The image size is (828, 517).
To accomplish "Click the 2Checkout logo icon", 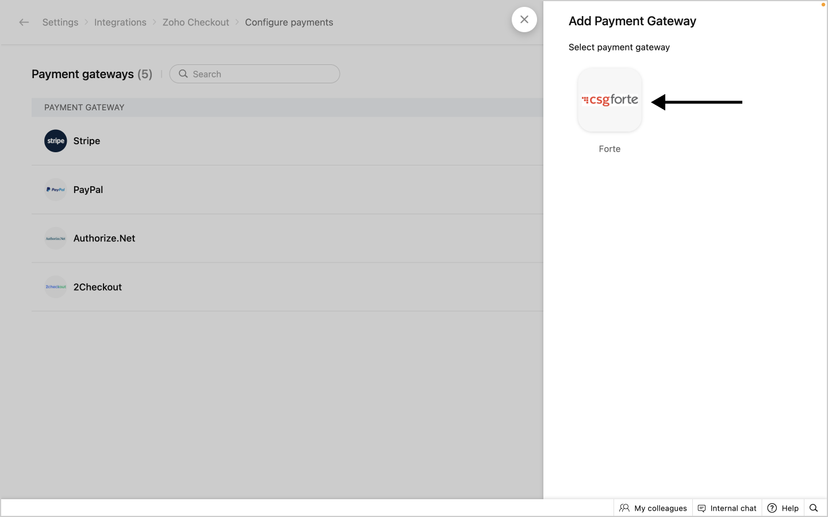I will point(56,287).
